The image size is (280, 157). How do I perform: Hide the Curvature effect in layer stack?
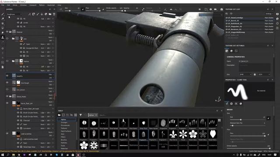18,128
